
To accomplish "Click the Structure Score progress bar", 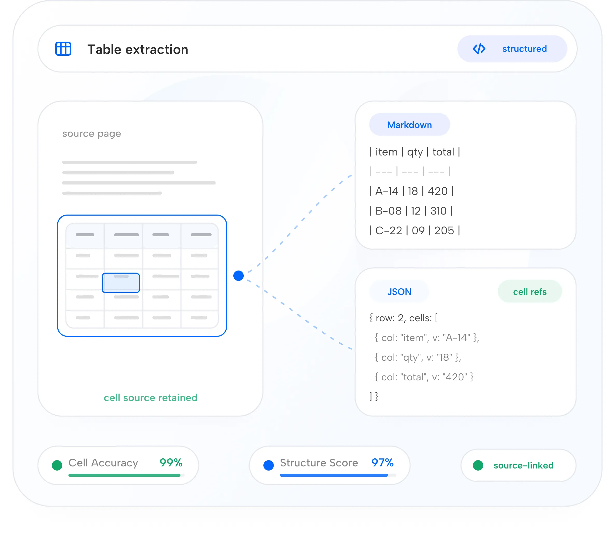I will click(x=338, y=475).
